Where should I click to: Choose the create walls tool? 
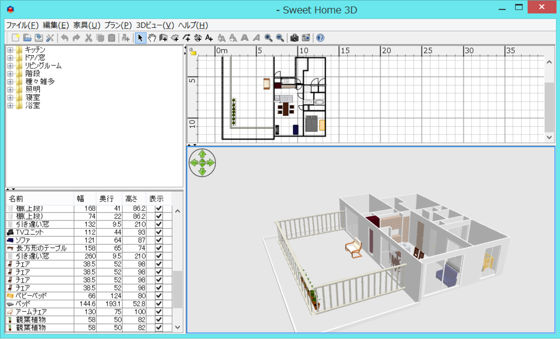tap(163, 38)
